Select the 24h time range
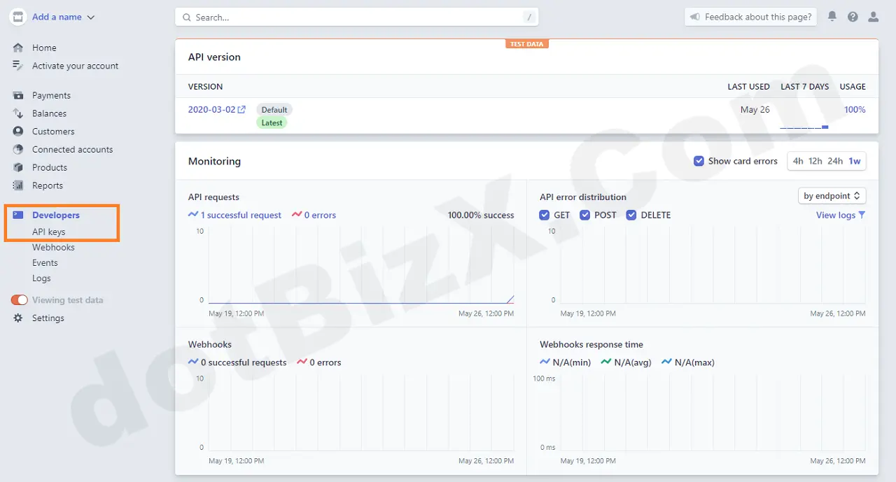This screenshot has width=896, height=482. coord(835,161)
